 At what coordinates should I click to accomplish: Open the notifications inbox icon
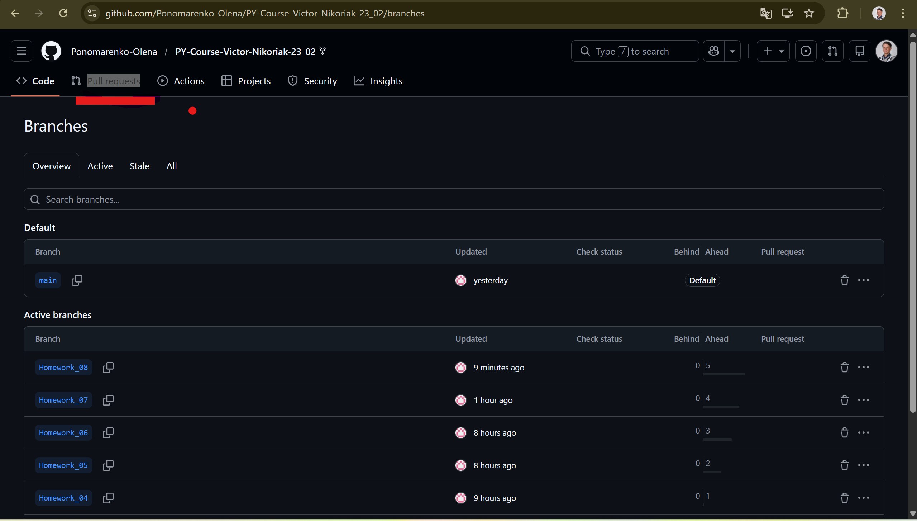point(860,51)
